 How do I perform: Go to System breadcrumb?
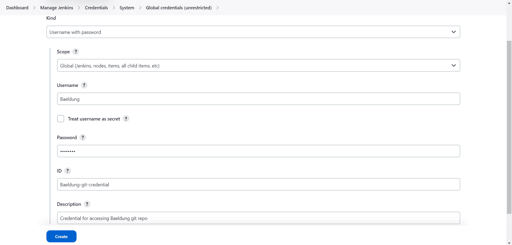point(127,8)
